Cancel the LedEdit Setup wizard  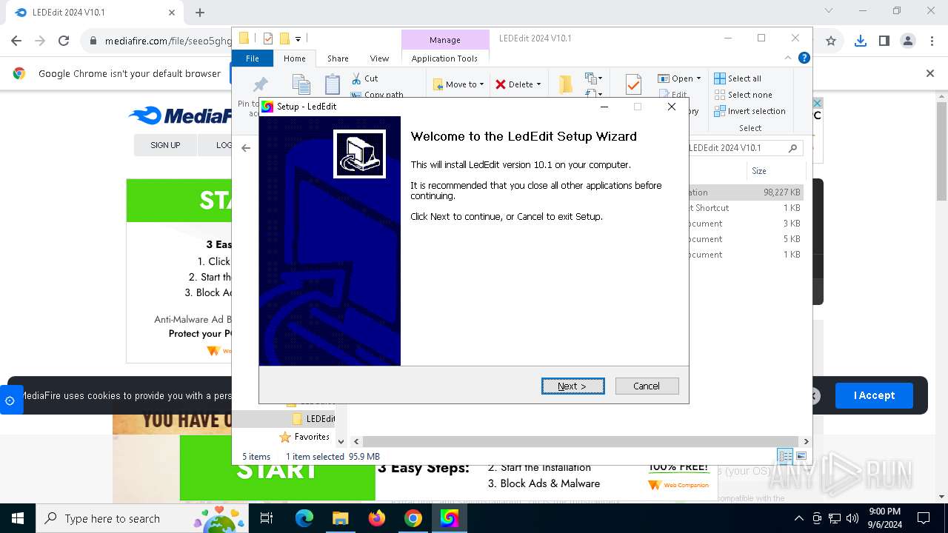coord(647,386)
